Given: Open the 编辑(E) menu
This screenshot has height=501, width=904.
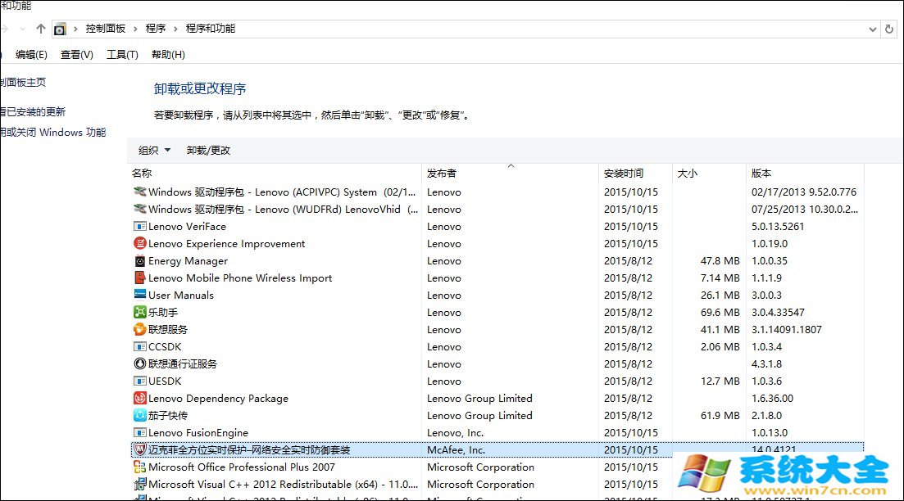Looking at the screenshot, I should [31, 55].
